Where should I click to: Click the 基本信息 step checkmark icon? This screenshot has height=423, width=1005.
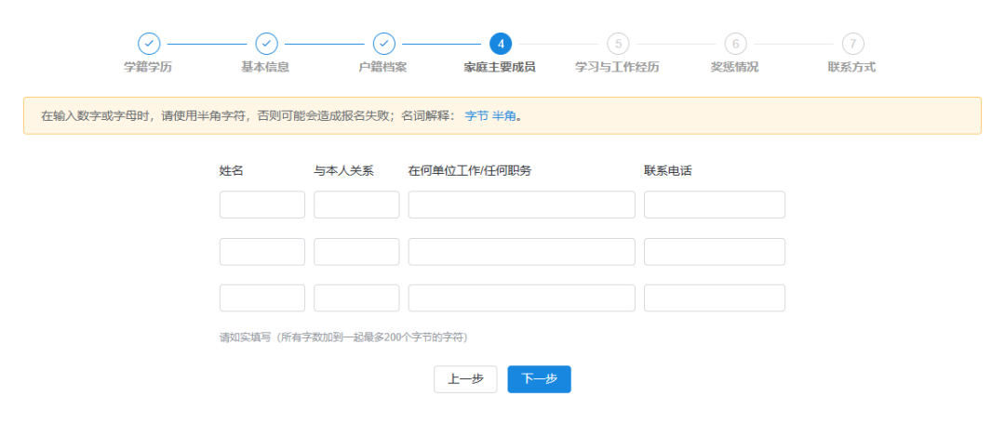(267, 44)
